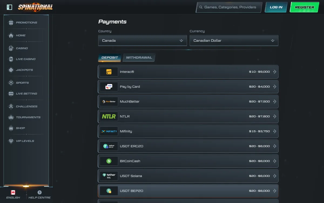
Task: Click the BitCoinCash method name
Action: tap(130, 161)
